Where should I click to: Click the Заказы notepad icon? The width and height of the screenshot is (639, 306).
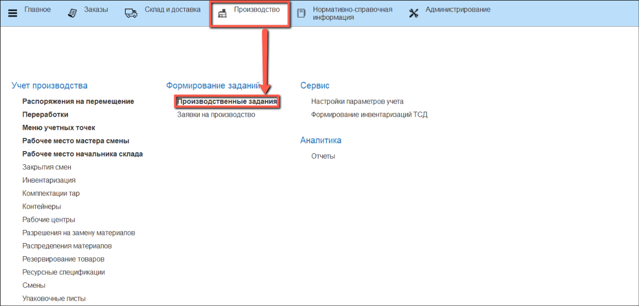(x=72, y=13)
